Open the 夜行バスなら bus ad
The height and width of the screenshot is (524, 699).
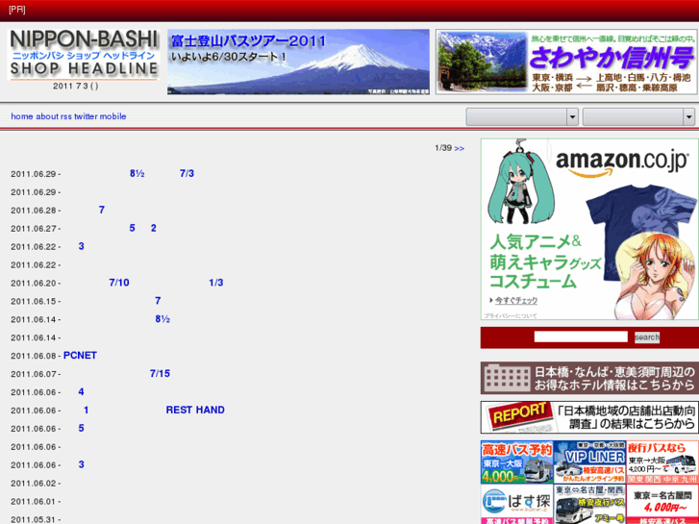[x=662, y=462]
